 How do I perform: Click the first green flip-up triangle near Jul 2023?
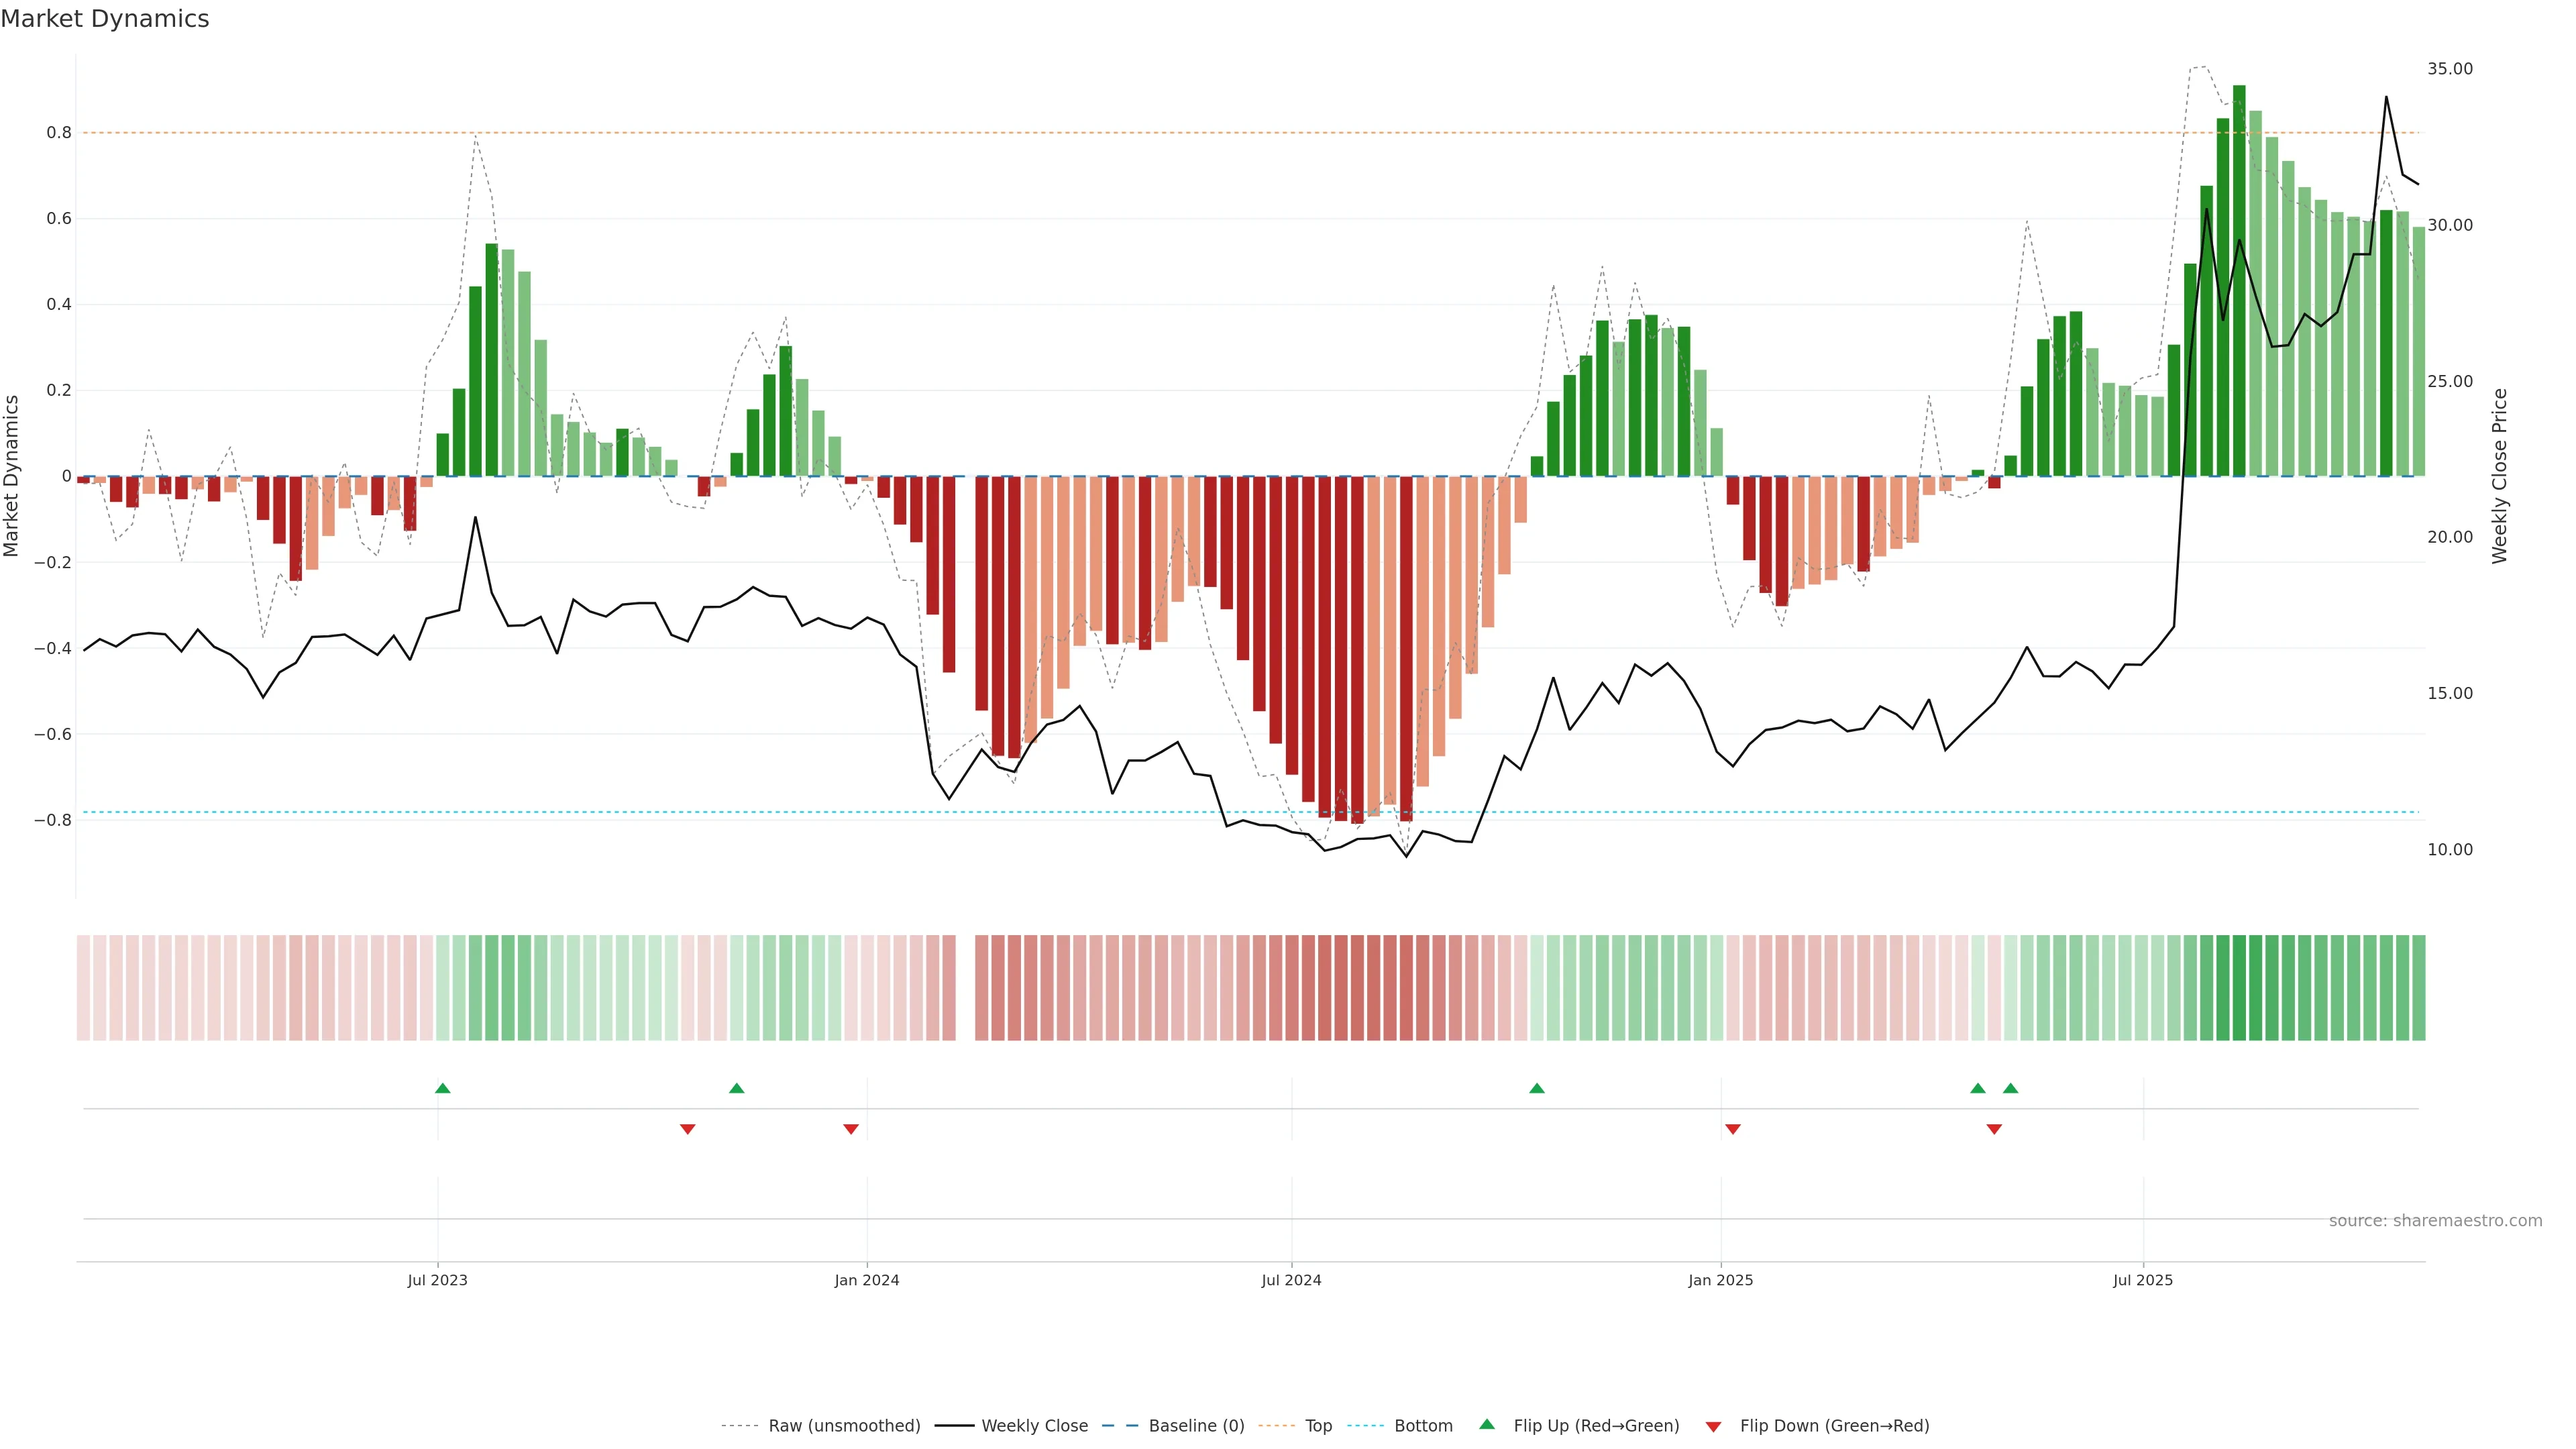(443, 1088)
